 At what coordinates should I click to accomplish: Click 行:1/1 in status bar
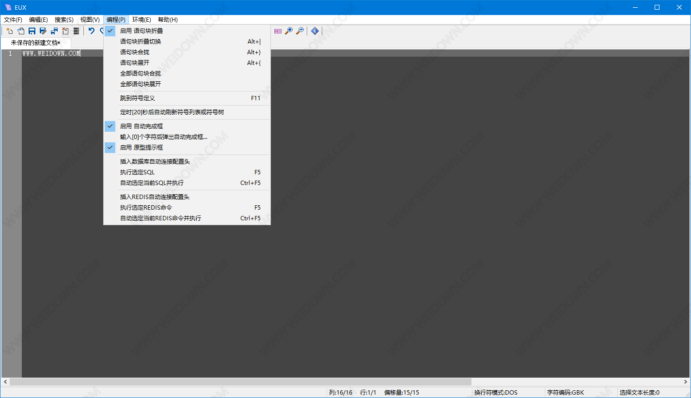tap(368, 393)
